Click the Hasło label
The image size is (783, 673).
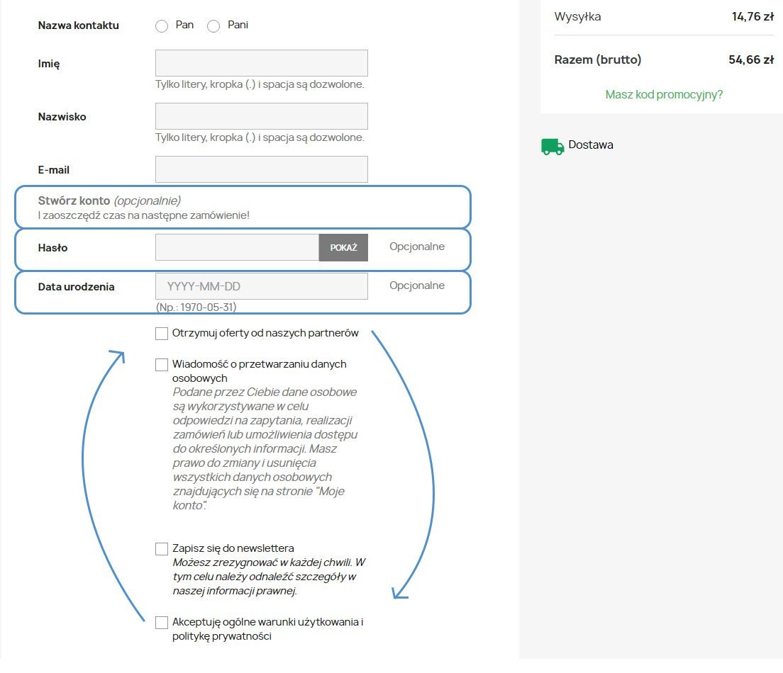point(52,248)
